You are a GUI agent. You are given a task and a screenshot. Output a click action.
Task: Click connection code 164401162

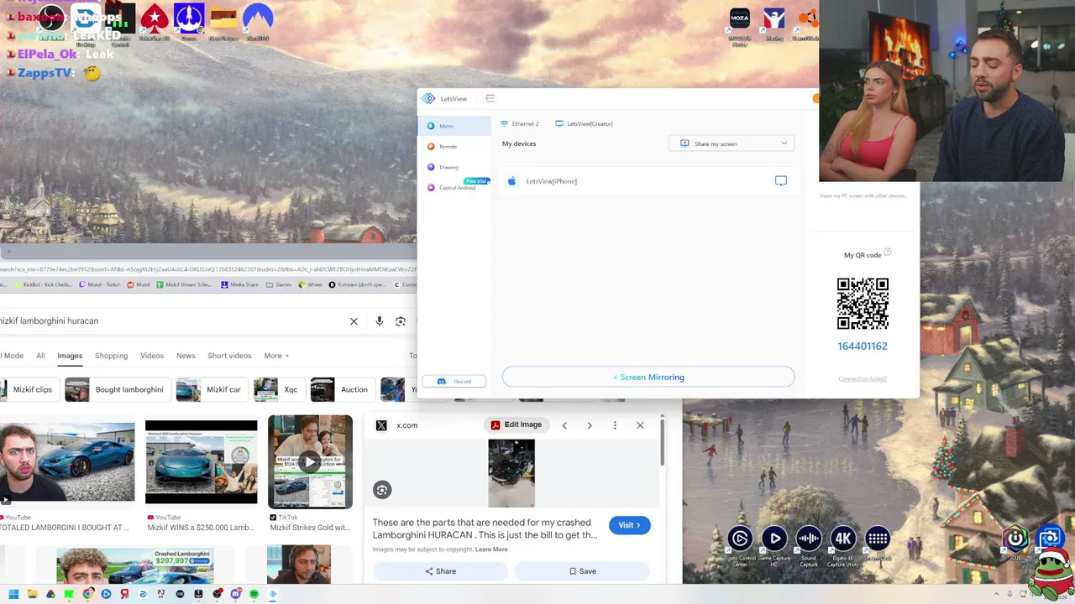863,346
